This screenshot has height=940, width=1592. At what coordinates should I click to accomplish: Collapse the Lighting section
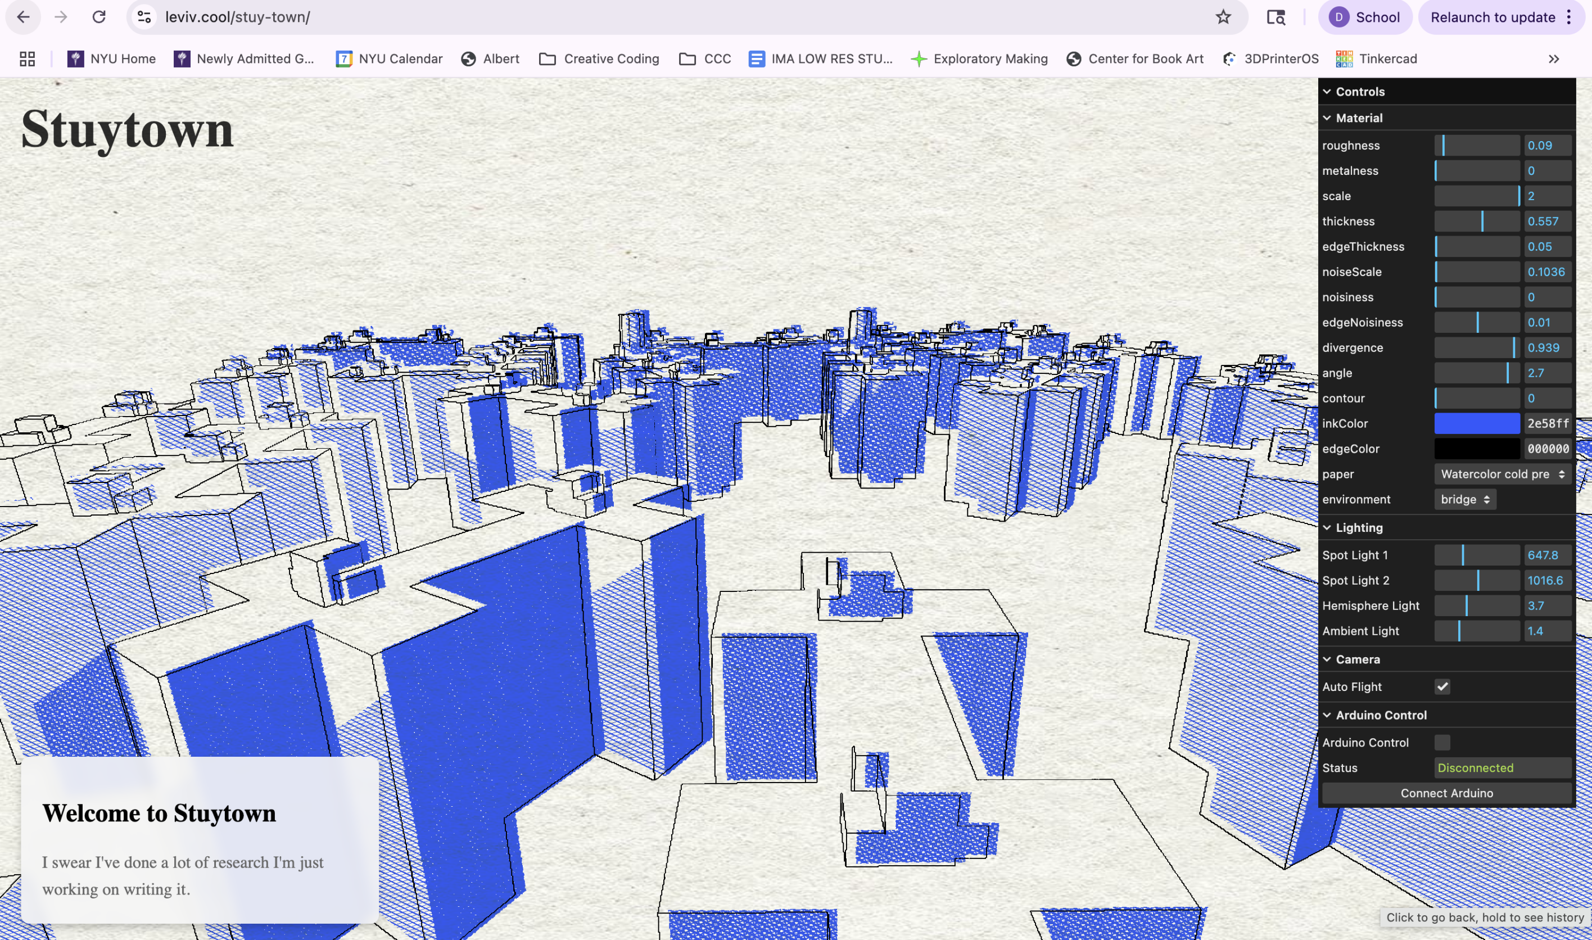click(x=1358, y=528)
